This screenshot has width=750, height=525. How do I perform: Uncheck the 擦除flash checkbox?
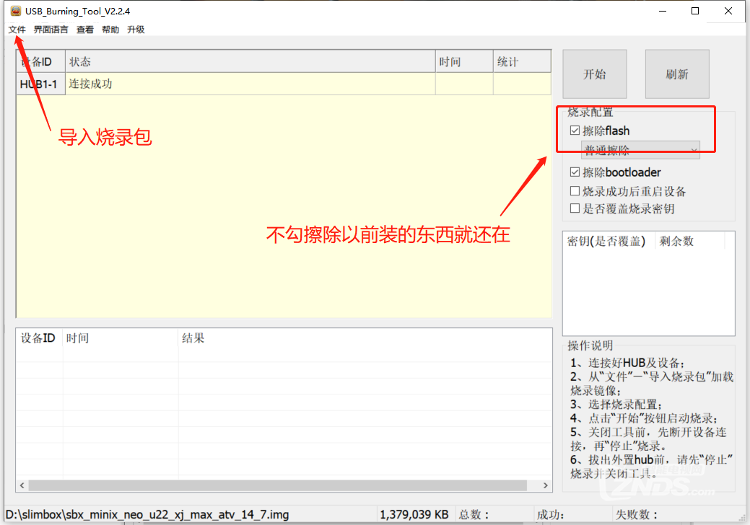coord(575,131)
